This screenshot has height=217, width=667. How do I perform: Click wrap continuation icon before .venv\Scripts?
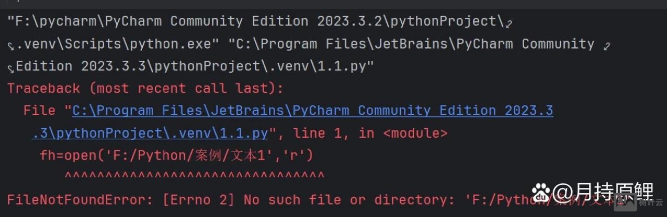pos(10,46)
